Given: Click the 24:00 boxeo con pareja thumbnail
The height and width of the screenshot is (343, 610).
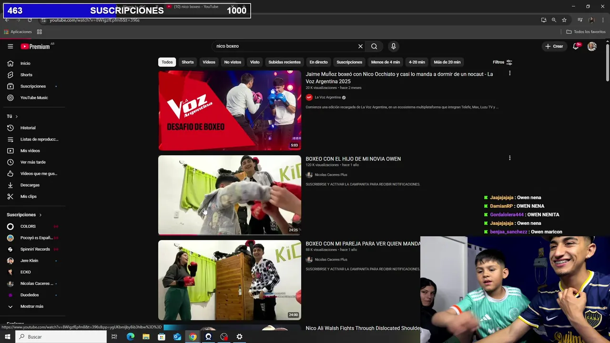Looking at the screenshot, I should [230, 280].
